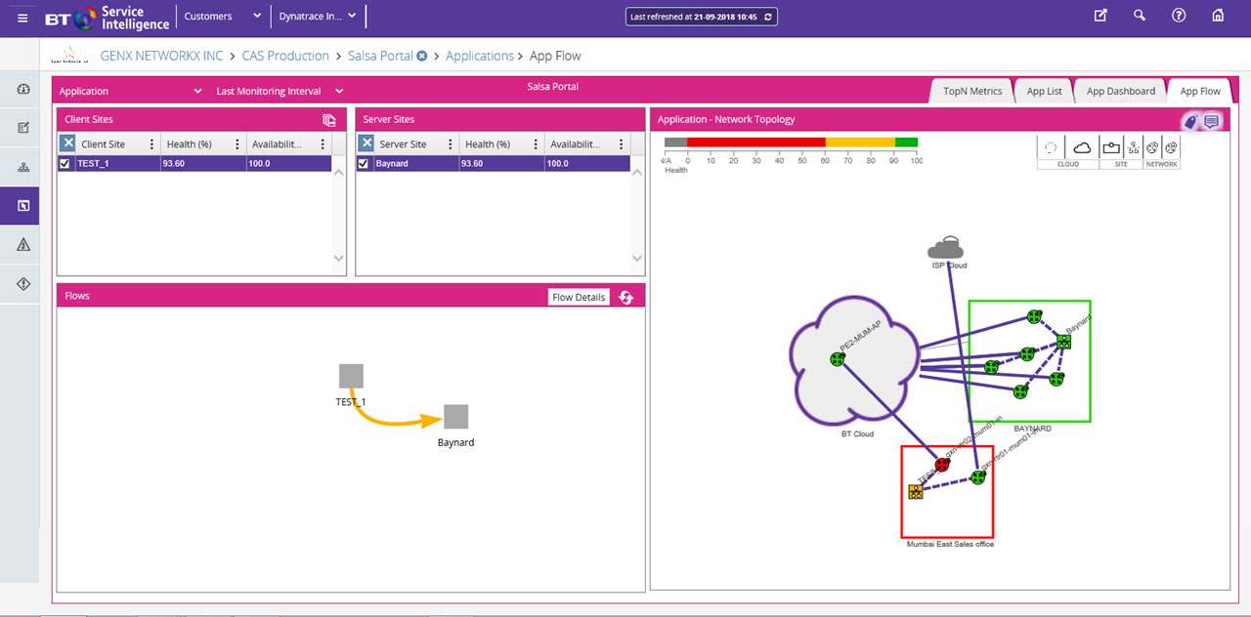Click the green segment of health bar
Viewport: 1251px width, 617px height.
tap(906, 143)
